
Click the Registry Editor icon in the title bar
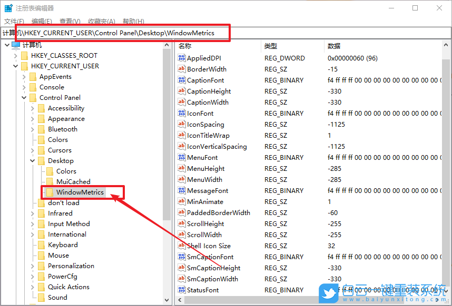click(x=8, y=7)
